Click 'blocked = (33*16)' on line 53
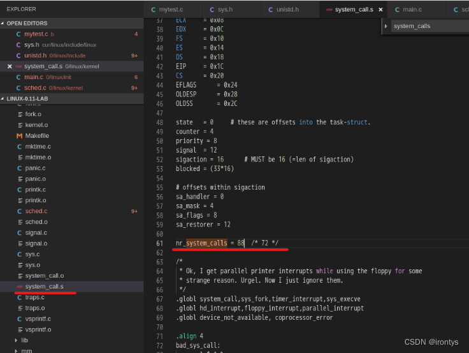Screen dimensions: 469x353 tap(205, 169)
